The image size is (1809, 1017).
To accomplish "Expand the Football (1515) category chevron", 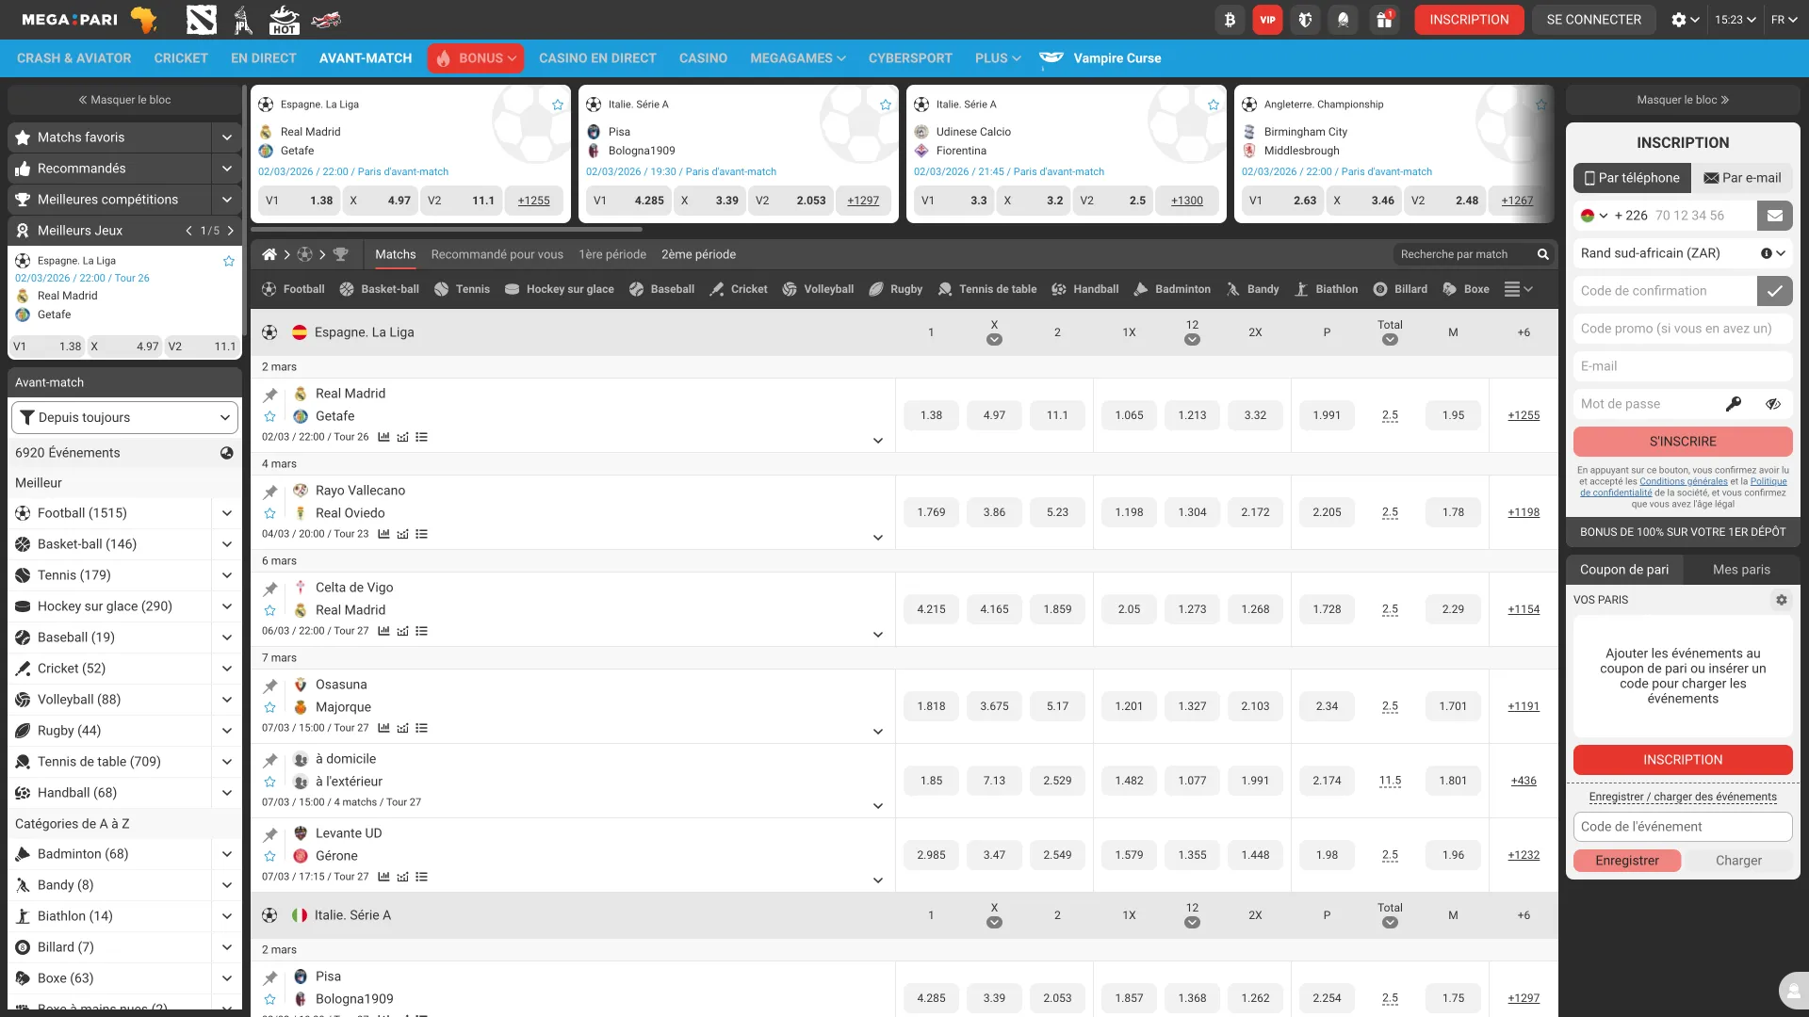I will pyautogui.click(x=226, y=513).
